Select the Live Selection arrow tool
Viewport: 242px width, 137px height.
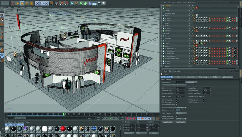tap(13, 3)
